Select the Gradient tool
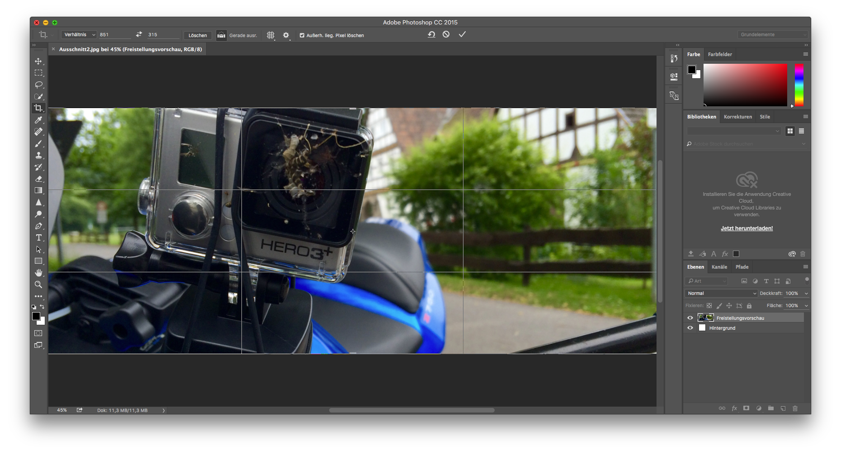The image size is (841, 455). point(38,190)
